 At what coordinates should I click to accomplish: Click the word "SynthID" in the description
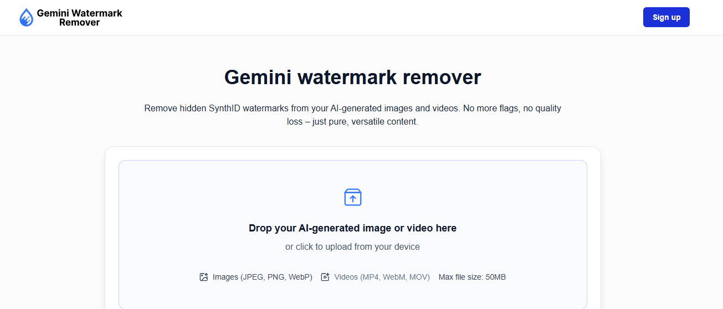click(x=227, y=109)
